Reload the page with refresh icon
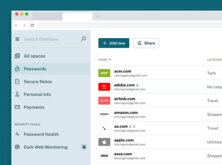 coord(32,25)
